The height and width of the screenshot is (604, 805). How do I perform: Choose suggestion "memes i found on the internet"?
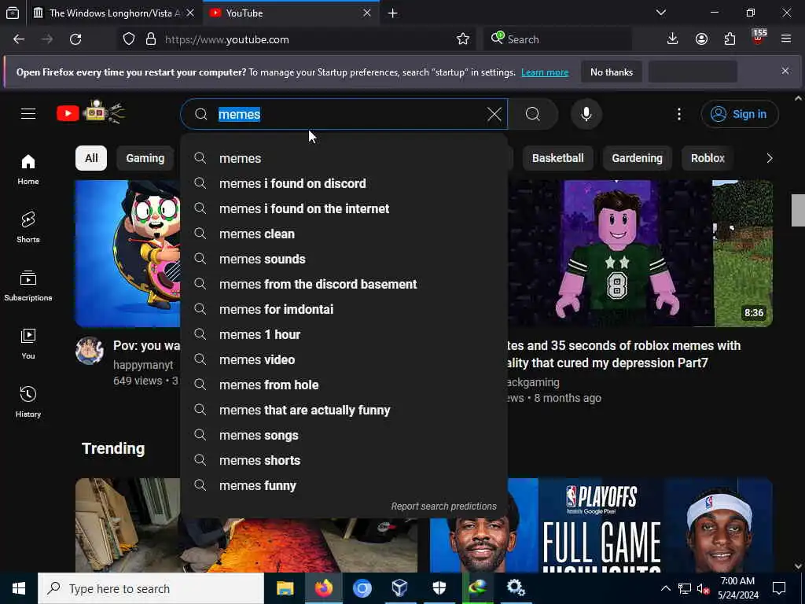pyautogui.click(x=344, y=208)
